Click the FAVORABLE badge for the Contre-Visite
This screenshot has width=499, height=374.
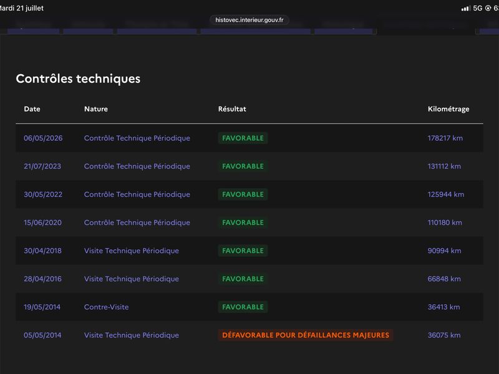point(243,307)
